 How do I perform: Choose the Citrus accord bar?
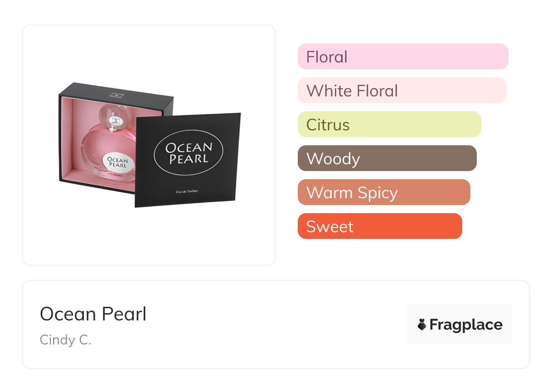click(389, 124)
